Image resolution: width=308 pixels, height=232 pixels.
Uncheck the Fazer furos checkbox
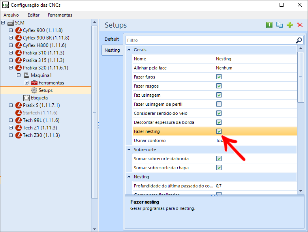coord(219,77)
